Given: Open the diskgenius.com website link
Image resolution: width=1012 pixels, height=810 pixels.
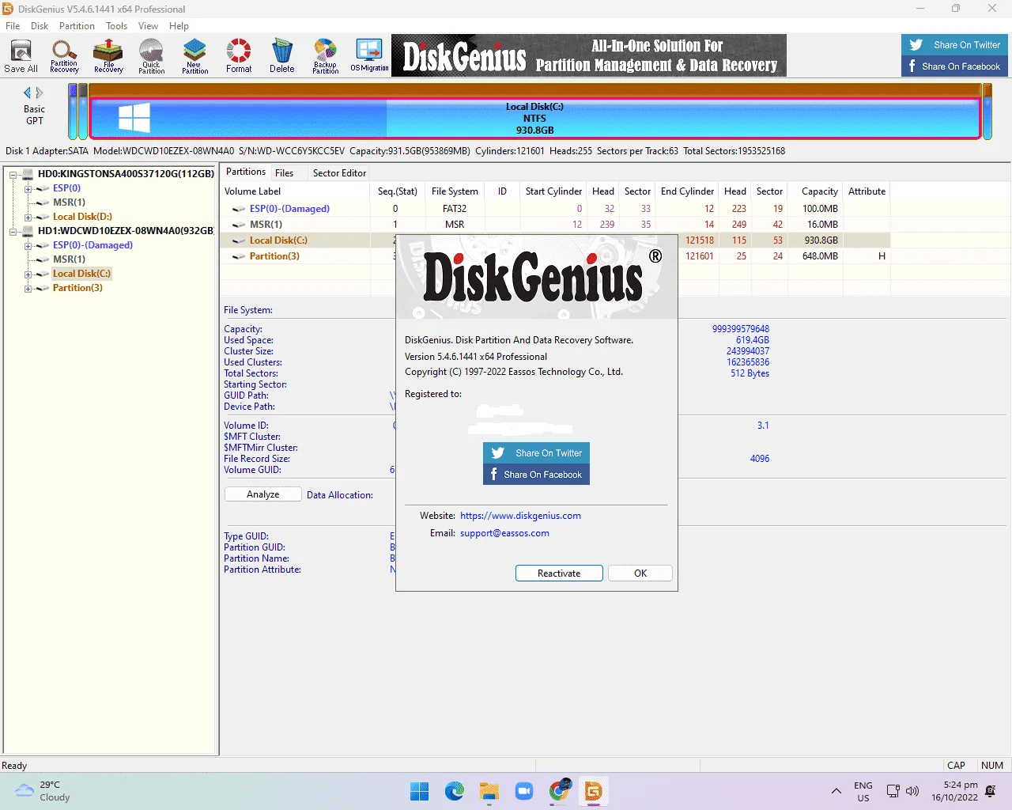Looking at the screenshot, I should pos(520,516).
